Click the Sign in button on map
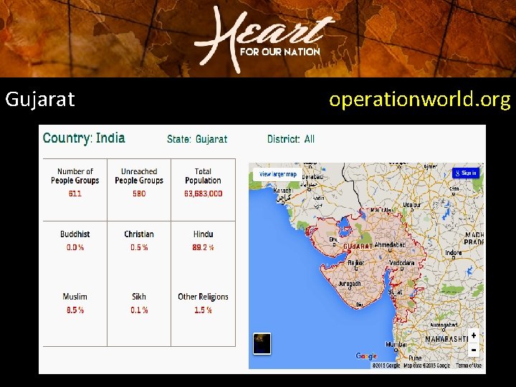This screenshot has height=387, width=516. 466,173
